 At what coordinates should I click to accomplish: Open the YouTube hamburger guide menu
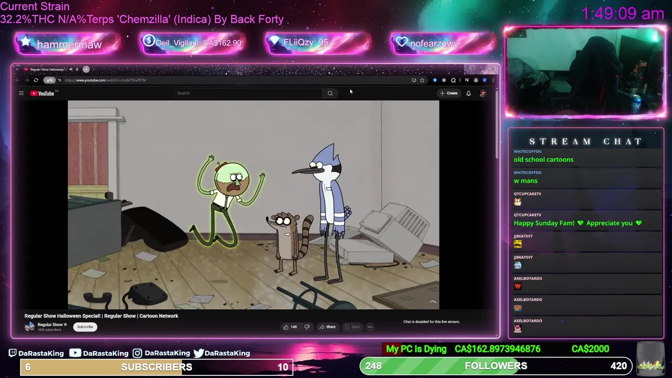[21, 93]
